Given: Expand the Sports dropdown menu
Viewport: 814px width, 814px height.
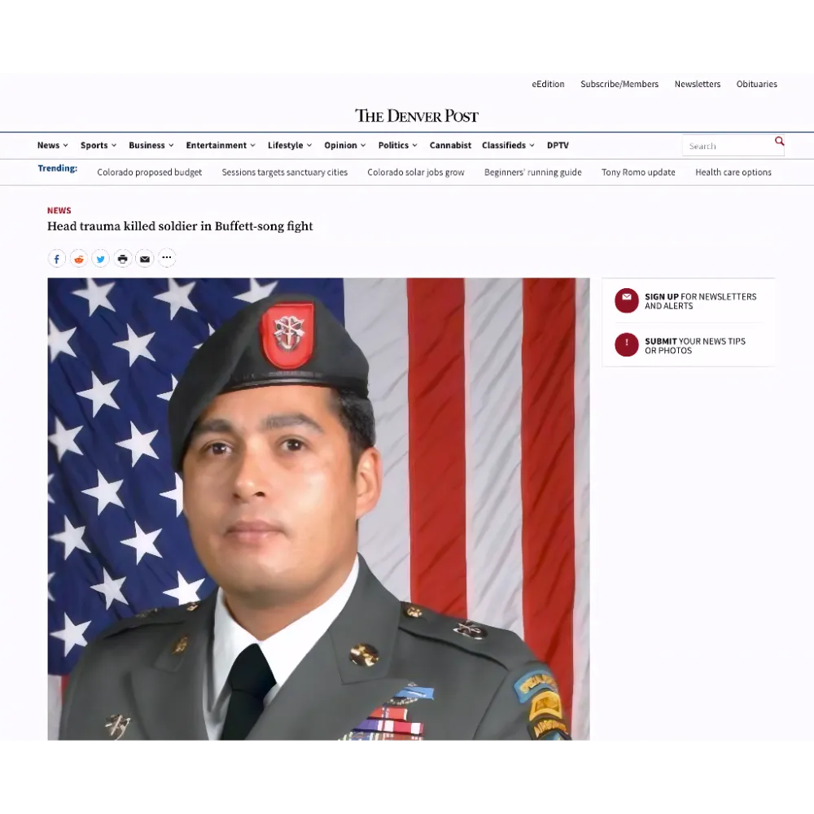Looking at the screenshot, I should [98, 146].
